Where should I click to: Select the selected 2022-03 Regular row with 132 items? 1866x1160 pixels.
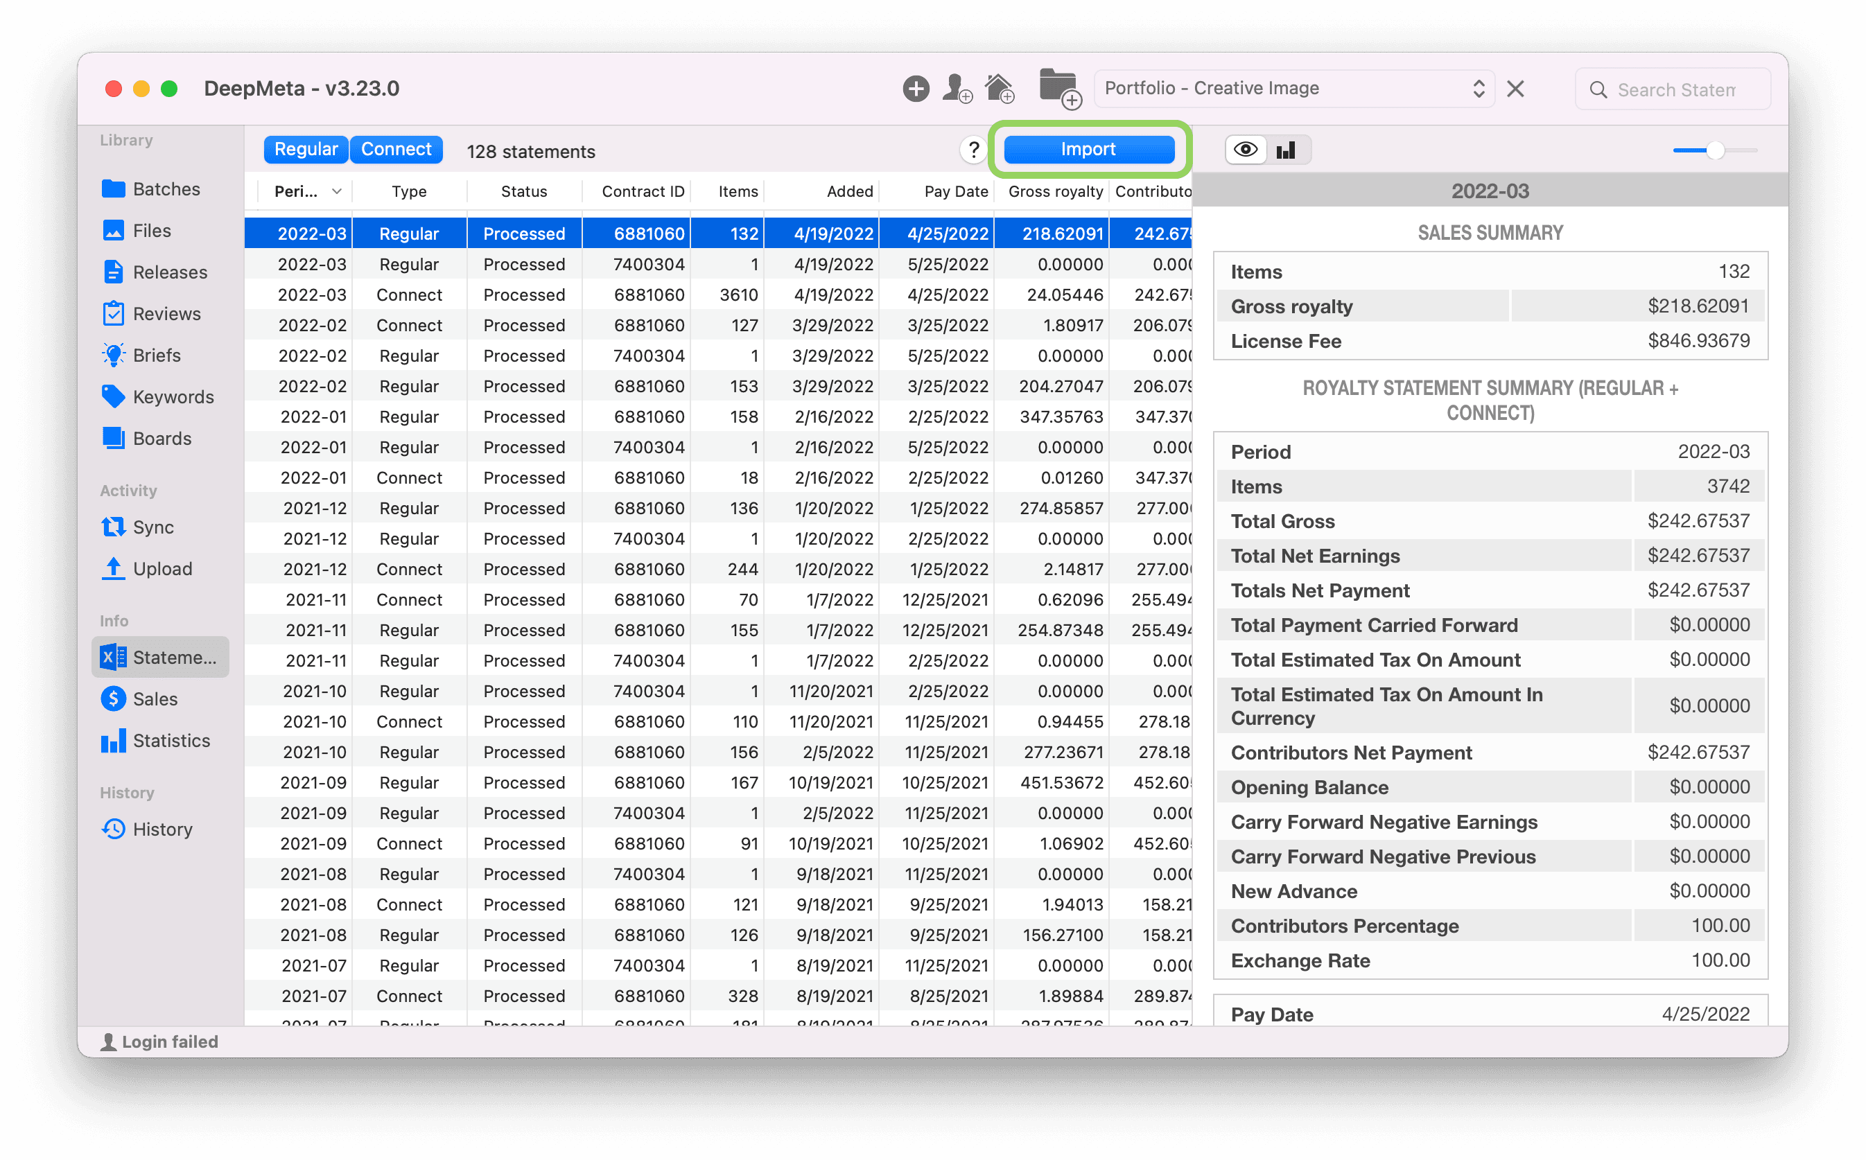coord(718,234)
